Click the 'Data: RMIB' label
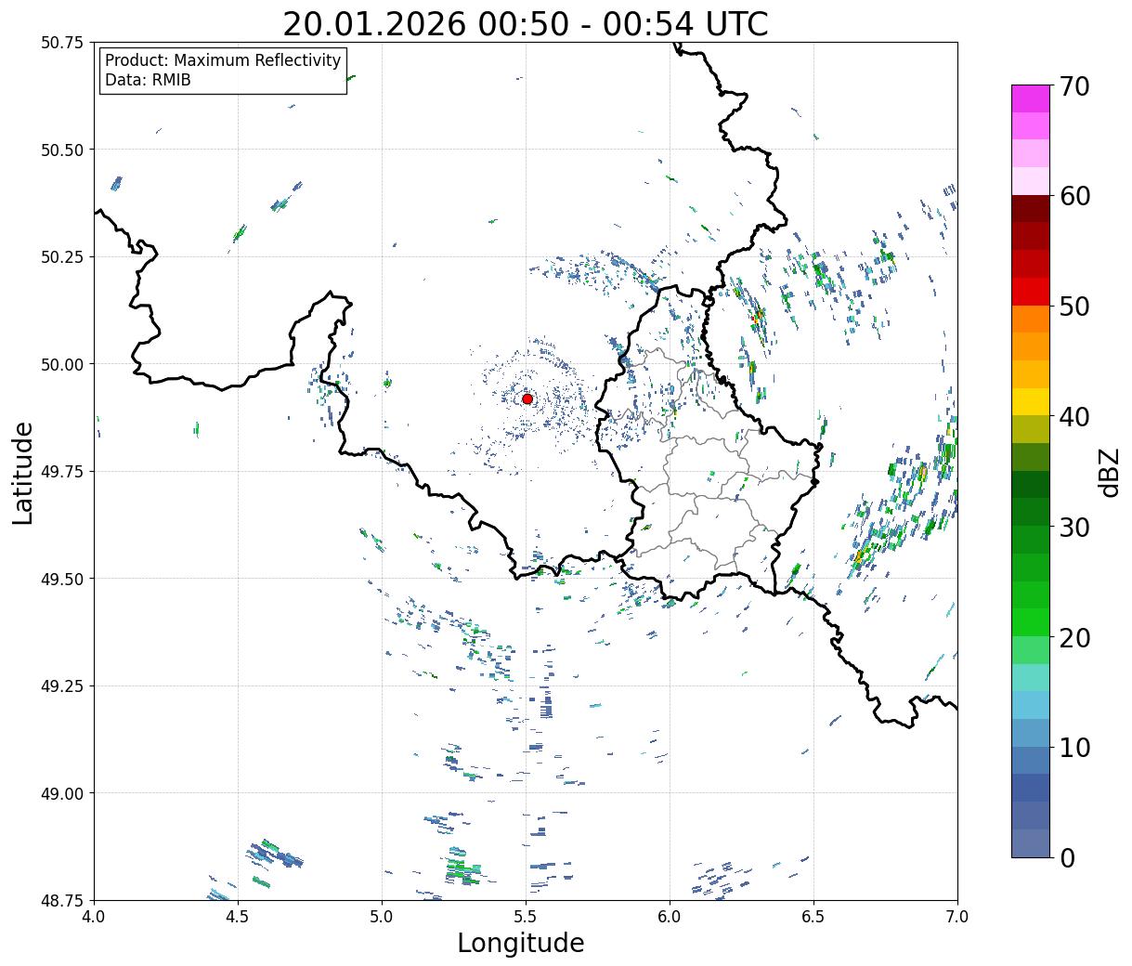This screenshot has width=1132, height=966. [x=148, y=80]
